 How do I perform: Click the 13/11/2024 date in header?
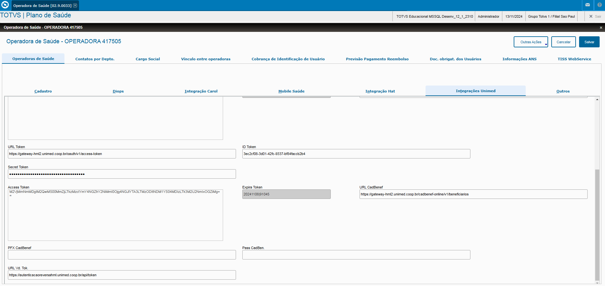(514, 16)
